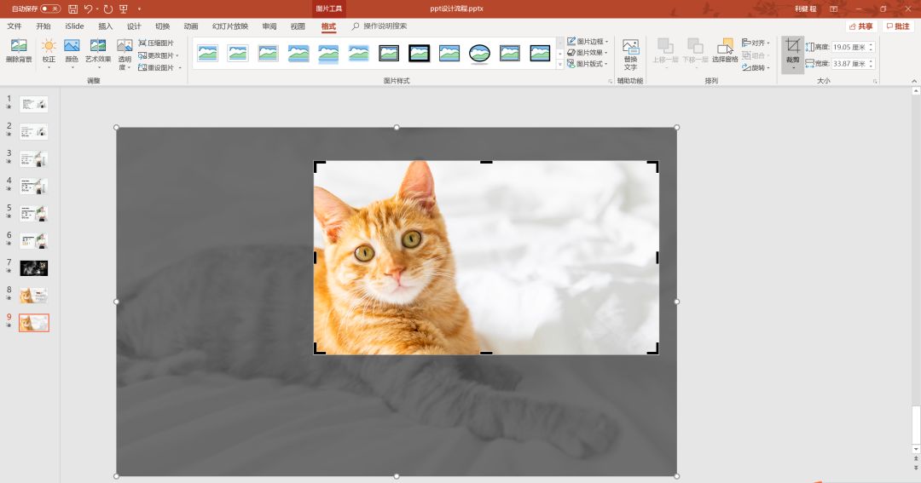Select slide 7 thumbnail in slide panel

pyautogui.click(x=34, y=268)
